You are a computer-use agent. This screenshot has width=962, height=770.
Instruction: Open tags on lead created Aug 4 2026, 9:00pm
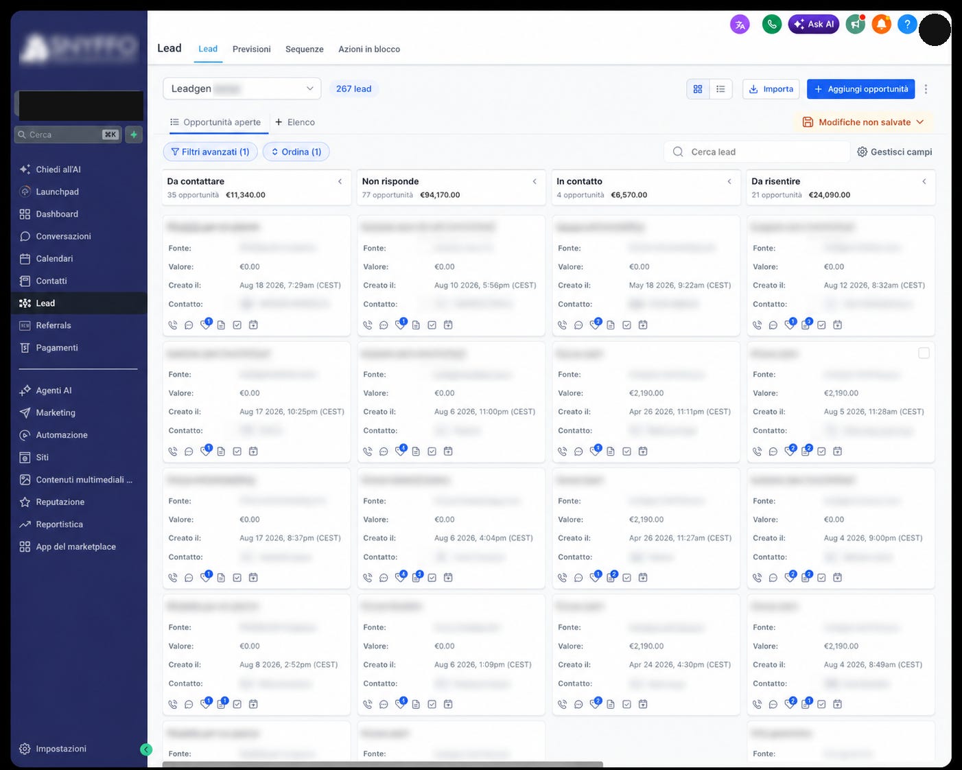point(790,577)
